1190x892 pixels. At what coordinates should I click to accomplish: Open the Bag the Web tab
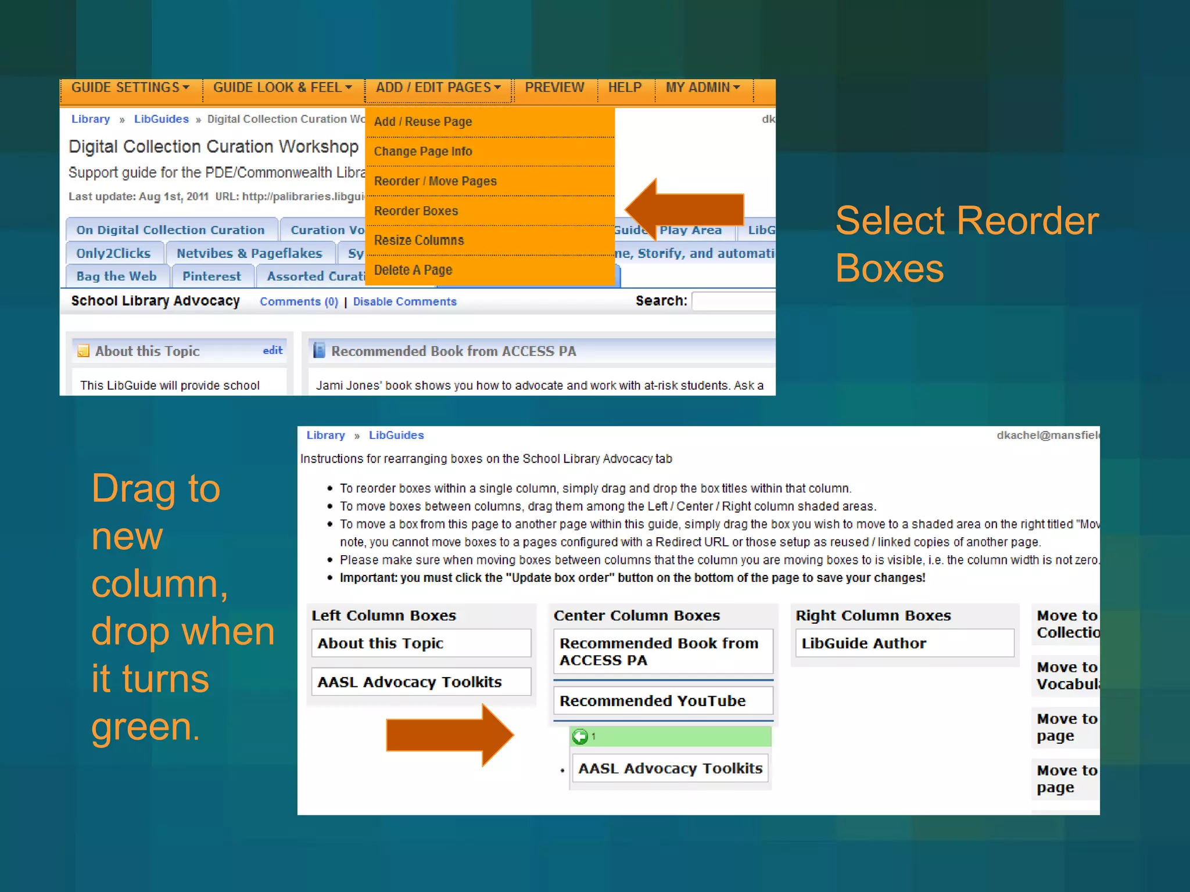click(x=116, y=276)
